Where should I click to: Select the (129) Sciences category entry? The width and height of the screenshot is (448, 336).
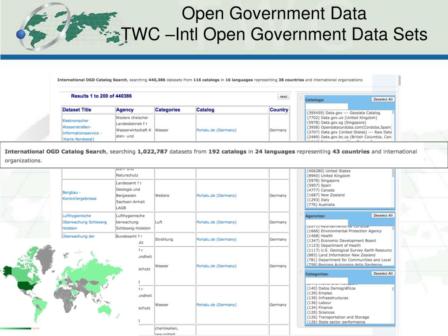pos(321,312)
